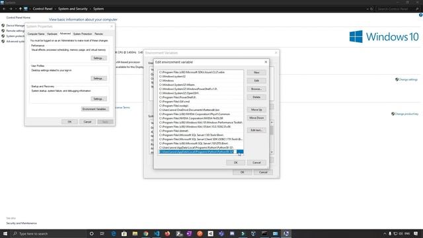Select the Advanced tab in System Properties

(65, 34)
